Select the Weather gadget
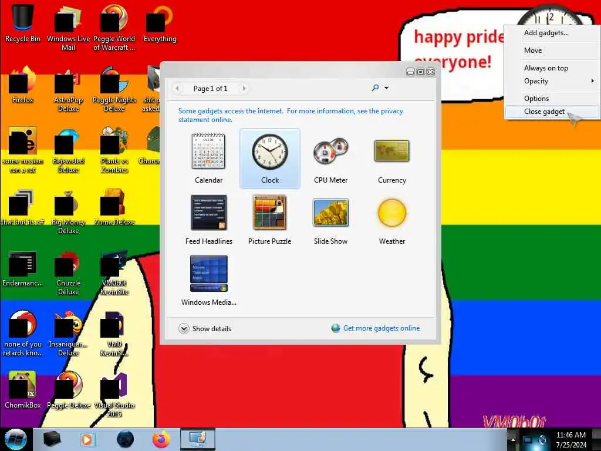The height and width of the screenshot is (451, 601). coord(391,220)
